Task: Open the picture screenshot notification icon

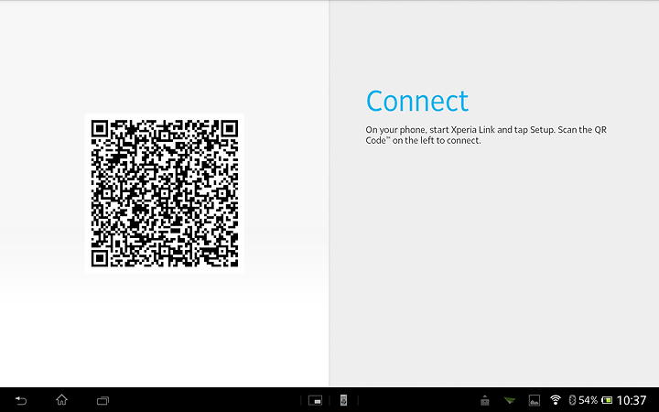Action: (535, 400)
